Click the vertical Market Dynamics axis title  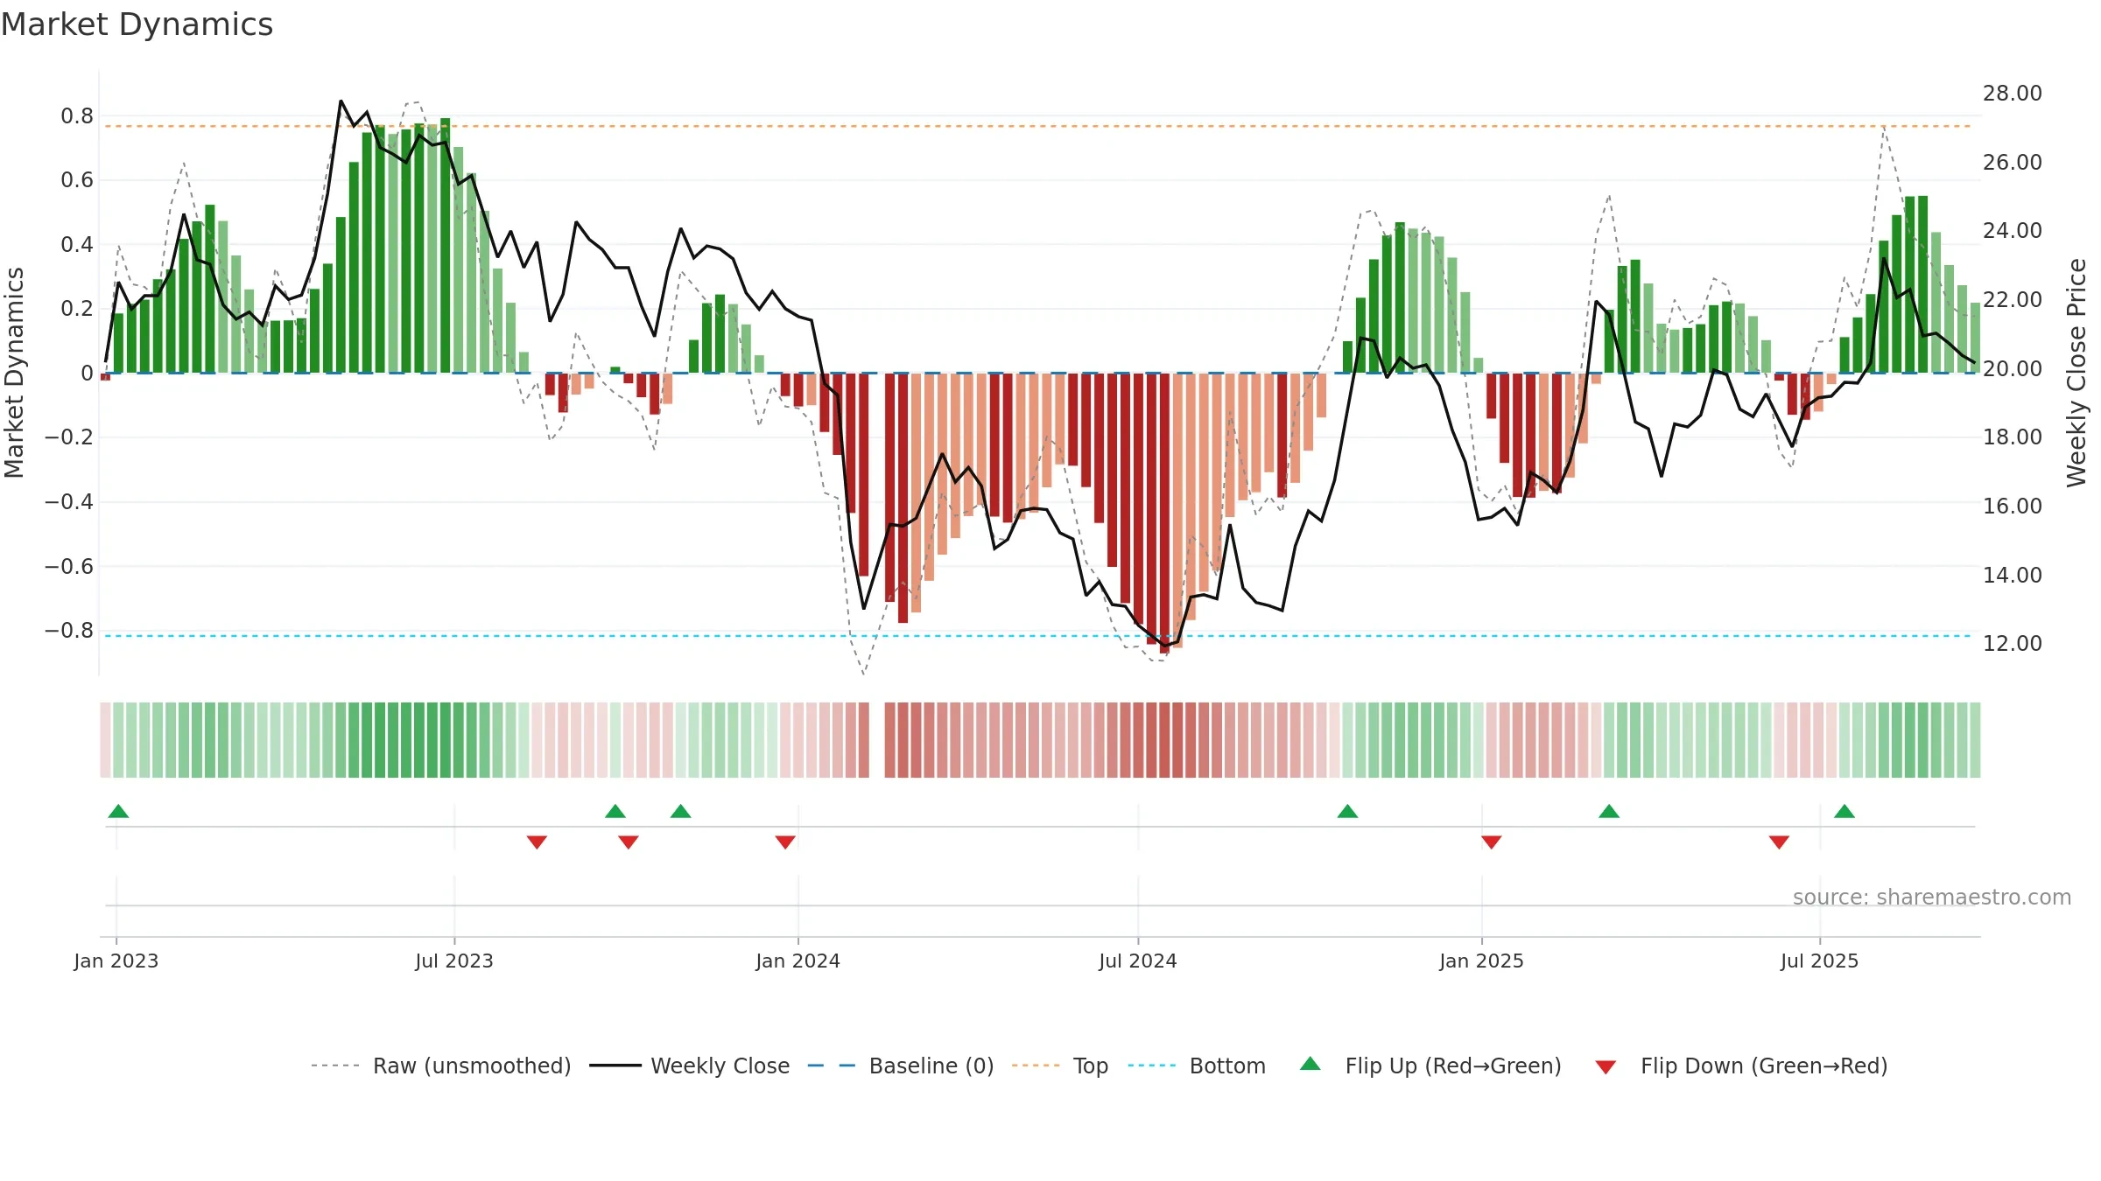tap(14, 373)
